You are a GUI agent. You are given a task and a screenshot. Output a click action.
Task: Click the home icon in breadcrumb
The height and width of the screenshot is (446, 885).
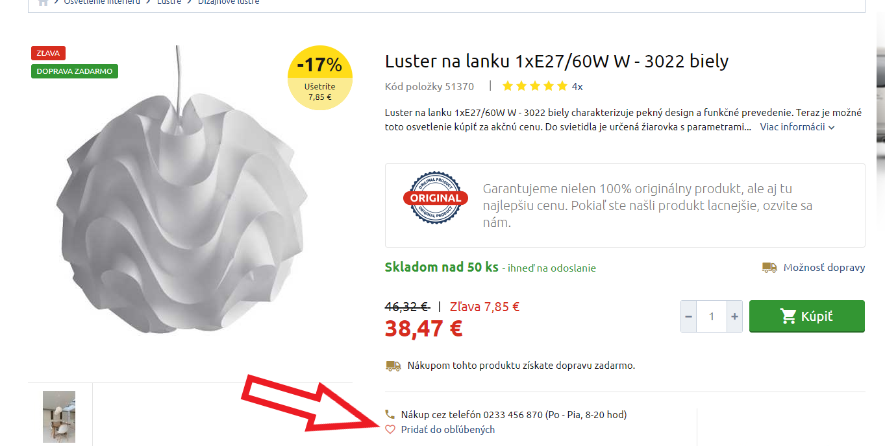pos(43,2)
